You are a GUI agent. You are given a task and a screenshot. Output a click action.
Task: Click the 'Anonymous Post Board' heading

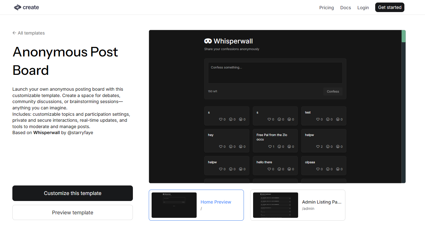65,61
